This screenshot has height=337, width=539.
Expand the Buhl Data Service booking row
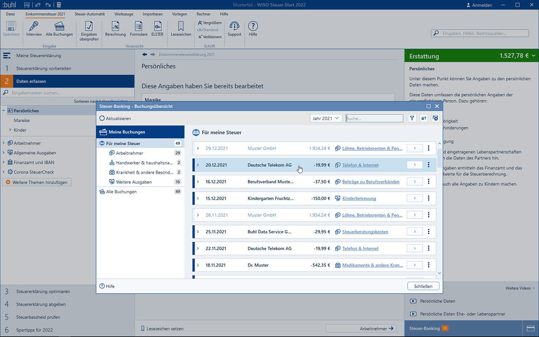click(x=198, y=232)
